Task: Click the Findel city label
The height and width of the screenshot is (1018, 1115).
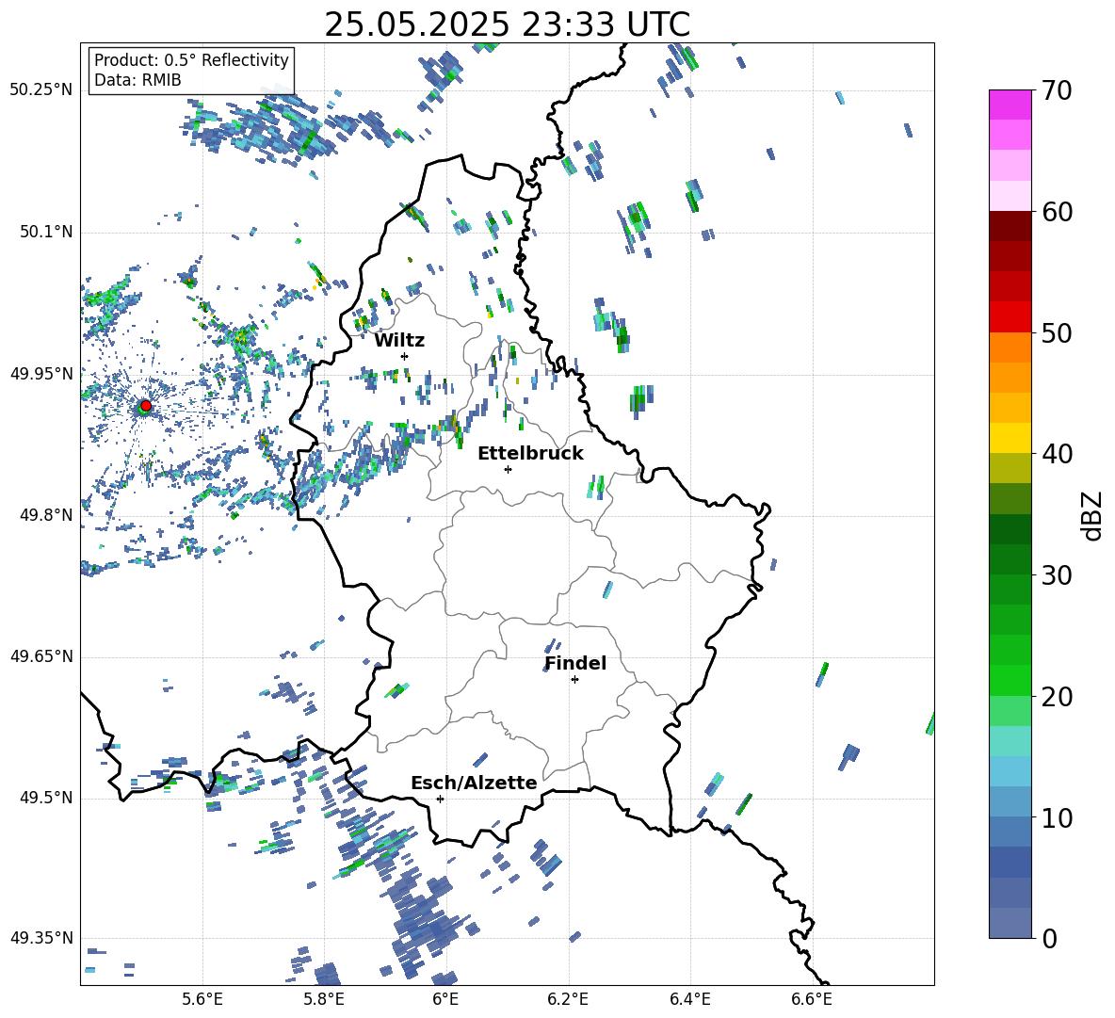Action: 575,663
